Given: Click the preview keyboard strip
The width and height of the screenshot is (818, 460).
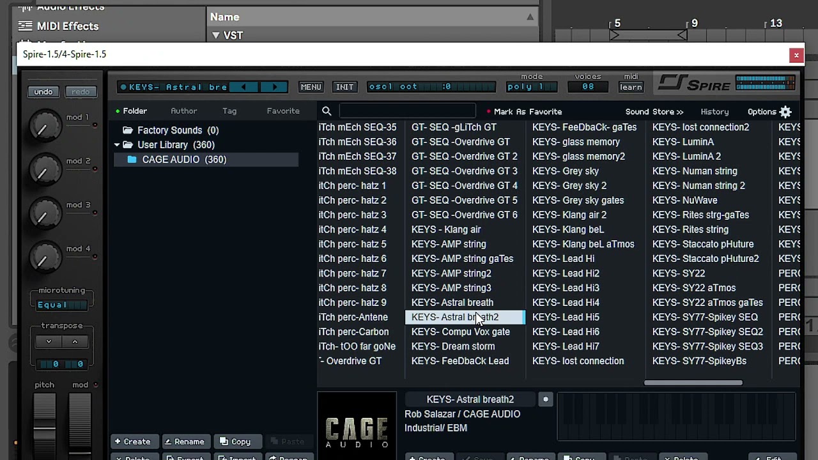Looking at the screenshot, I should [x=676, y=417].
